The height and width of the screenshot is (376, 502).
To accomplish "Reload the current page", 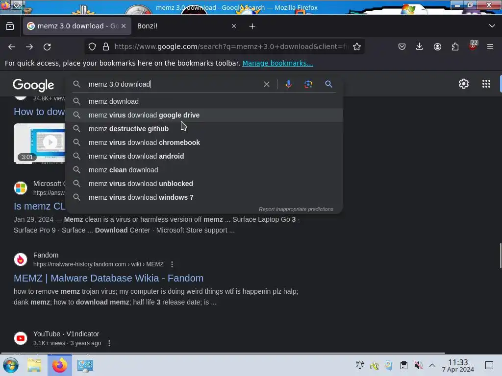I will pos(47,47).
